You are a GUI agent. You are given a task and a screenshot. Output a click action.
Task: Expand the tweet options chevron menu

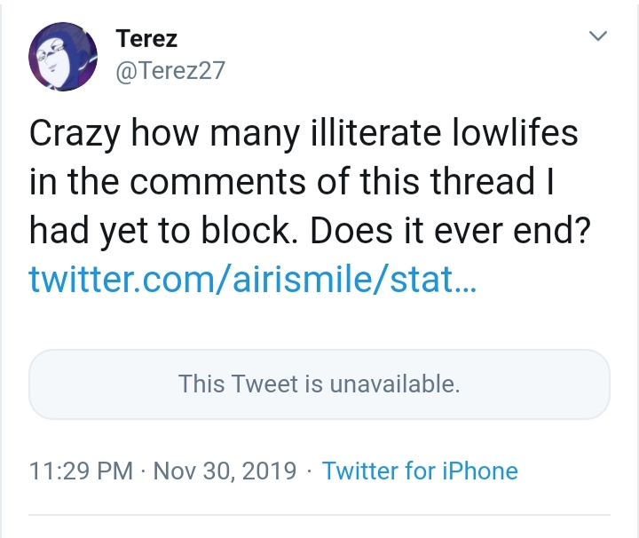coord(598,36)
